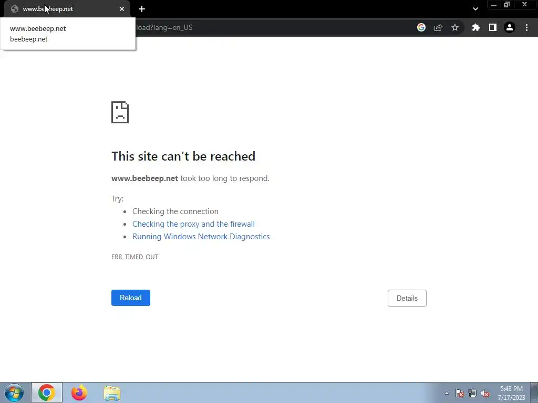The height and width of the screenshot is (403, 538).
Task: Open a new tab with plus button
Action: (142, 9)
